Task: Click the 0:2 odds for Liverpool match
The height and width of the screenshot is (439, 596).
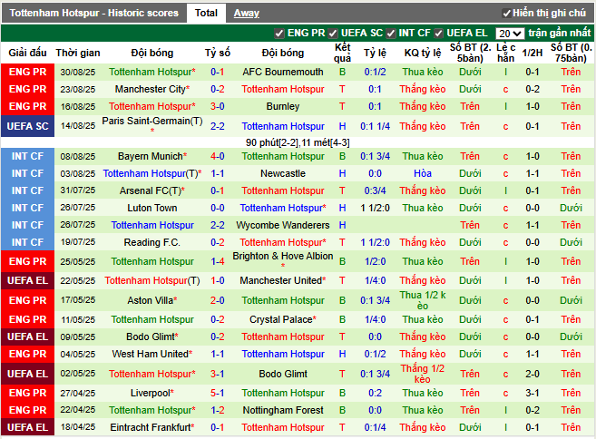Action: pos(375,393)
